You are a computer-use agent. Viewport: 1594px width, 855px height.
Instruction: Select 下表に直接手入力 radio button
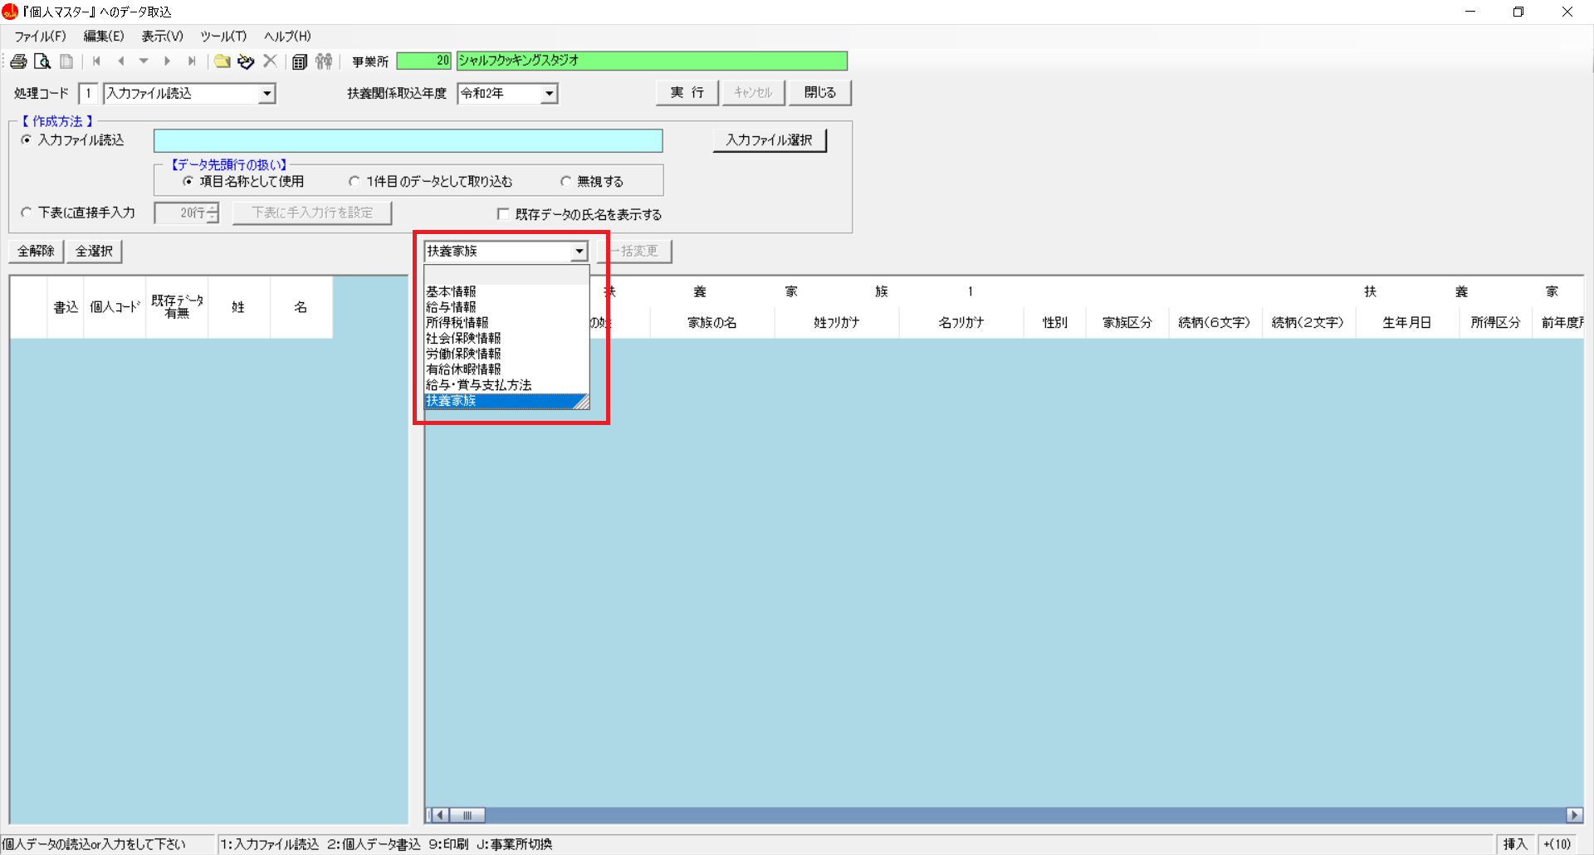27,213
